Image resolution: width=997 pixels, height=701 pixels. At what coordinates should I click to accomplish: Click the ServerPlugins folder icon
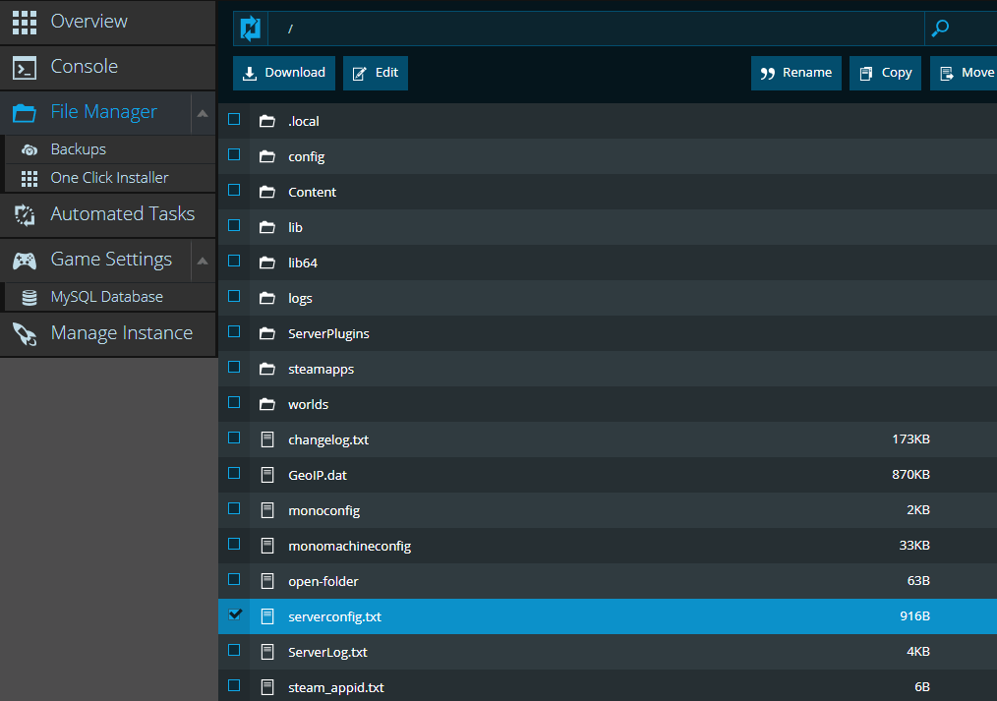(267, 333)
